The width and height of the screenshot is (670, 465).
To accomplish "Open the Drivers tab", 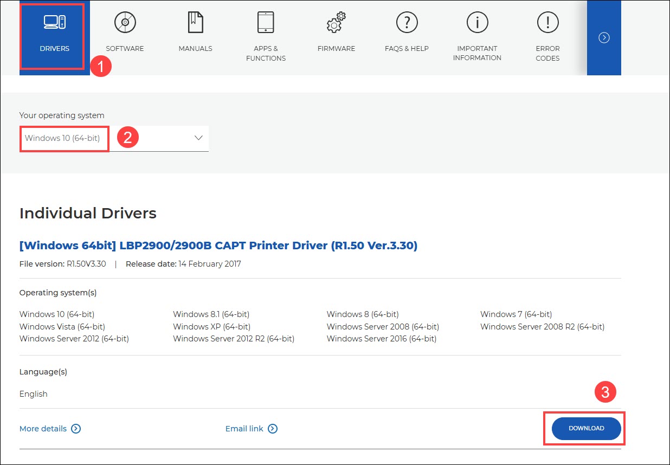I will (54, 37).
